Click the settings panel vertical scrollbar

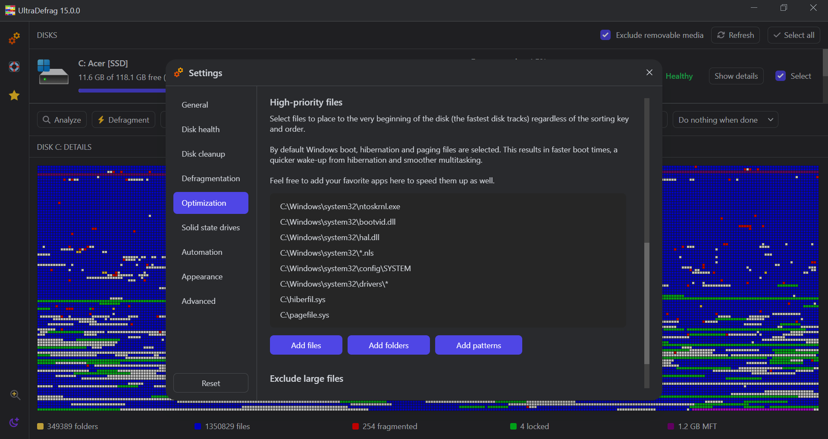[646, 301]
